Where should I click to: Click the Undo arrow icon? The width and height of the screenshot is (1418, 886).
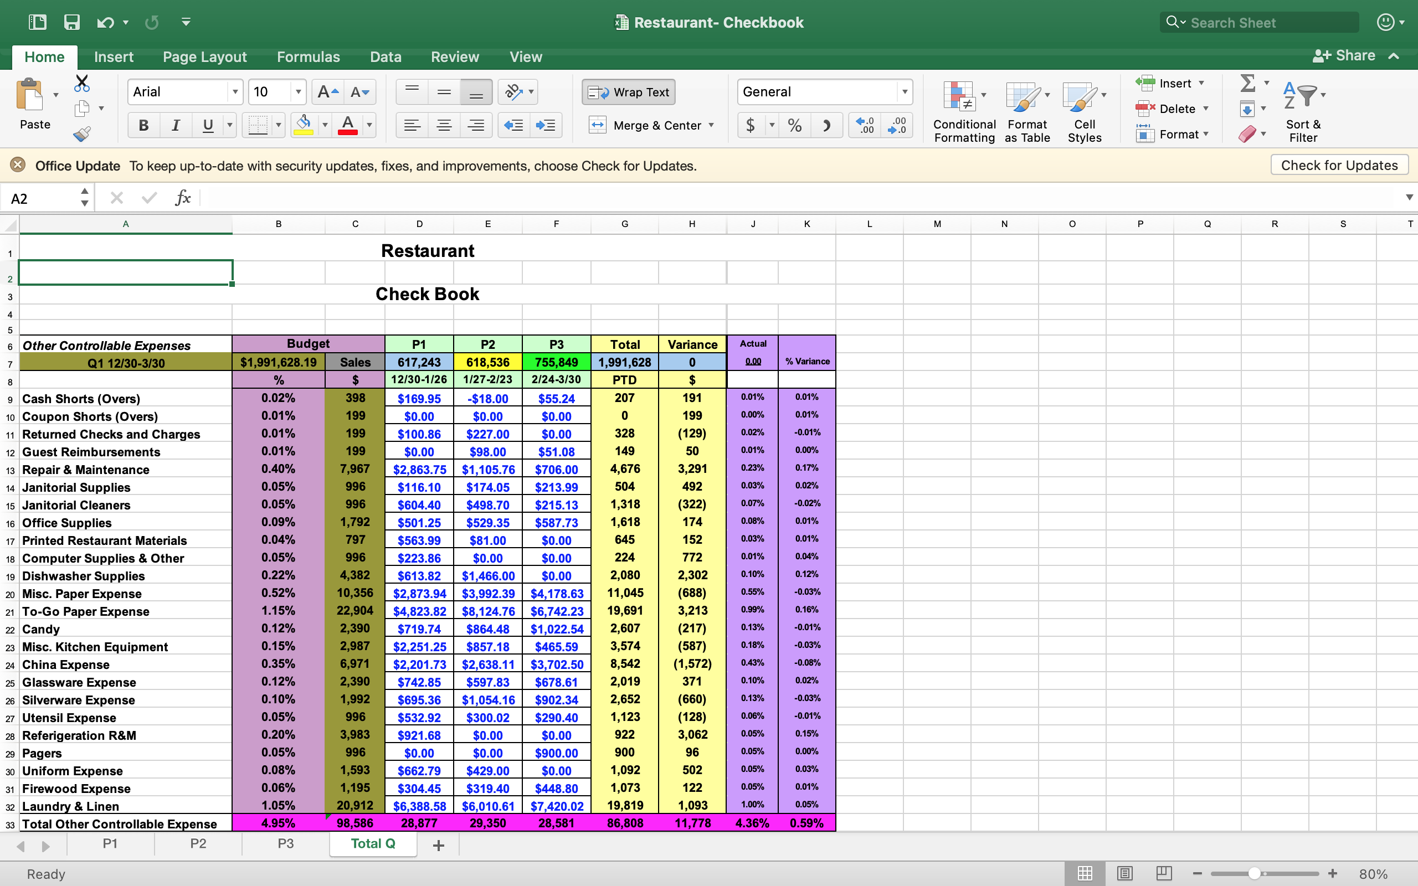coord(105,22)
